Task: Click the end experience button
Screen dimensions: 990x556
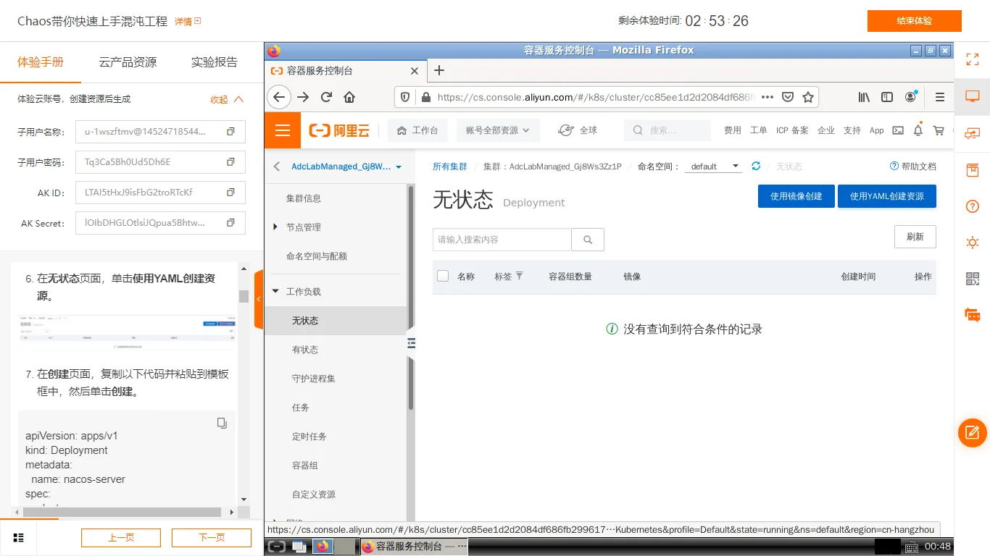Action: click(x=915, y=21)
